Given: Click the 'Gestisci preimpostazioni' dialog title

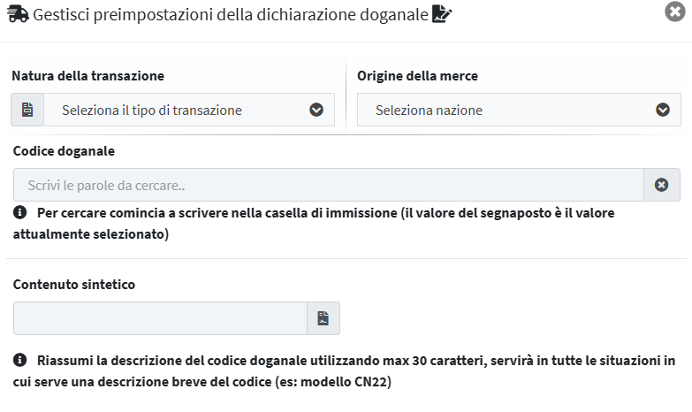Looking at the screenshot, I should [x=231, y=14].
